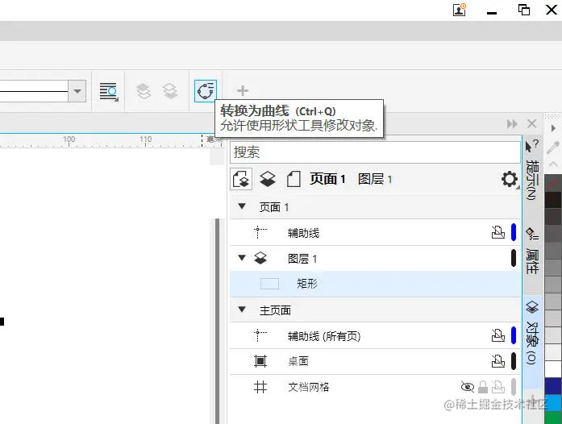Image resolution: width=562 pixels, height=424 pixels.
Task: Click the blue color swatch of 辅助线
Action: 514,232
